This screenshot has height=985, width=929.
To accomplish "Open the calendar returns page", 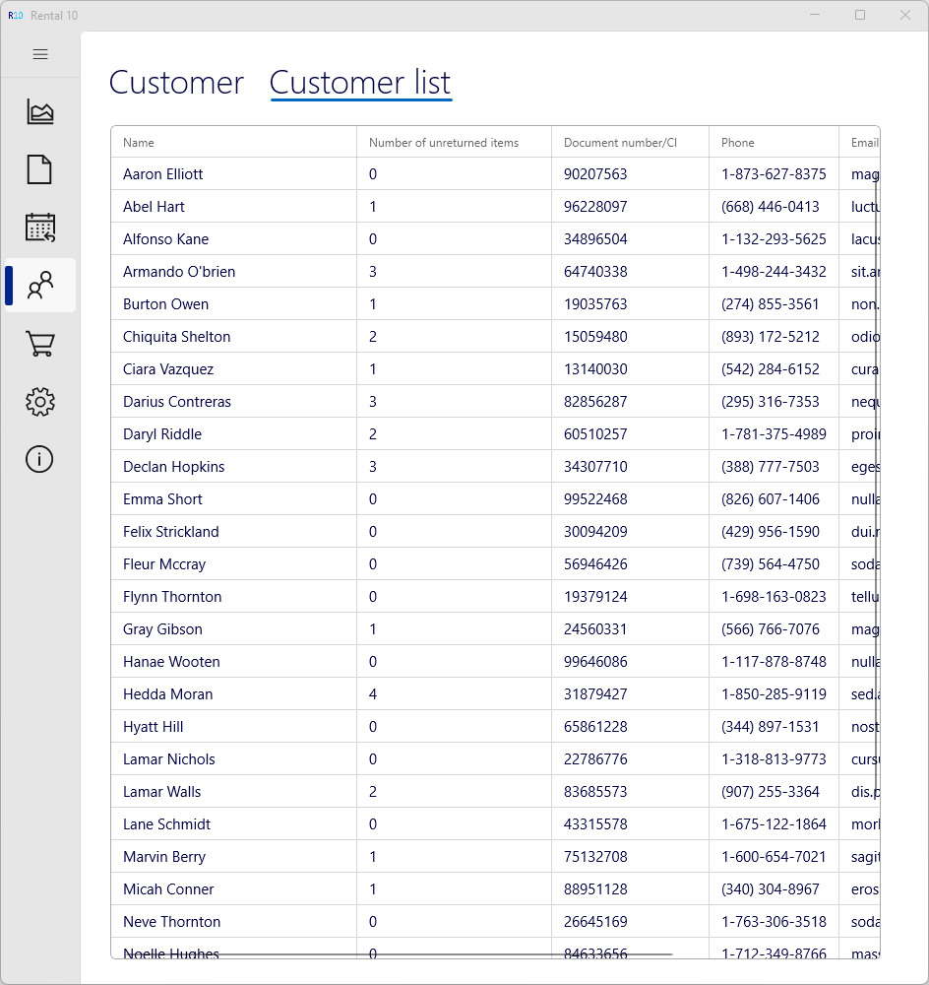I will tap(40, 228).
